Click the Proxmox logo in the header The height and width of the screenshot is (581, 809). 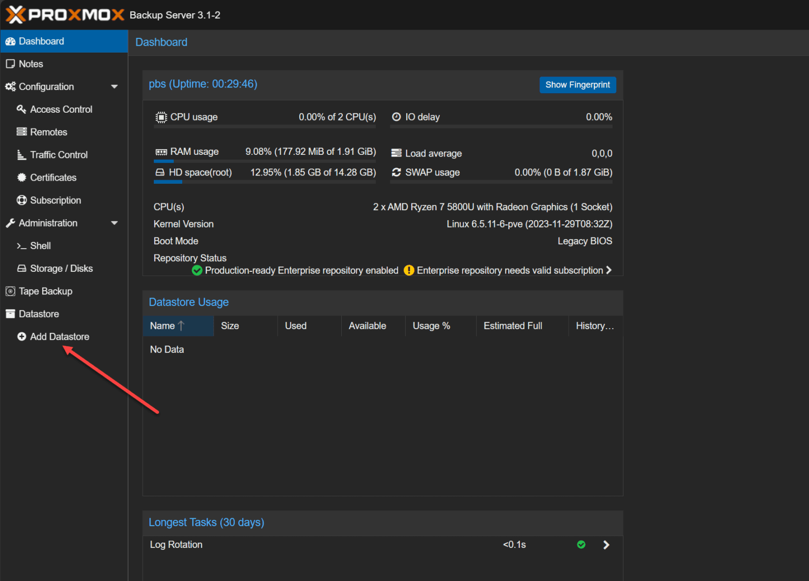click(x=65, y=14)
